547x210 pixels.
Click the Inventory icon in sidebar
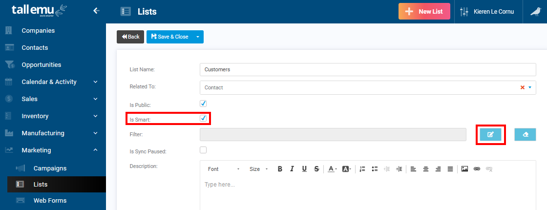coord(9,116)
